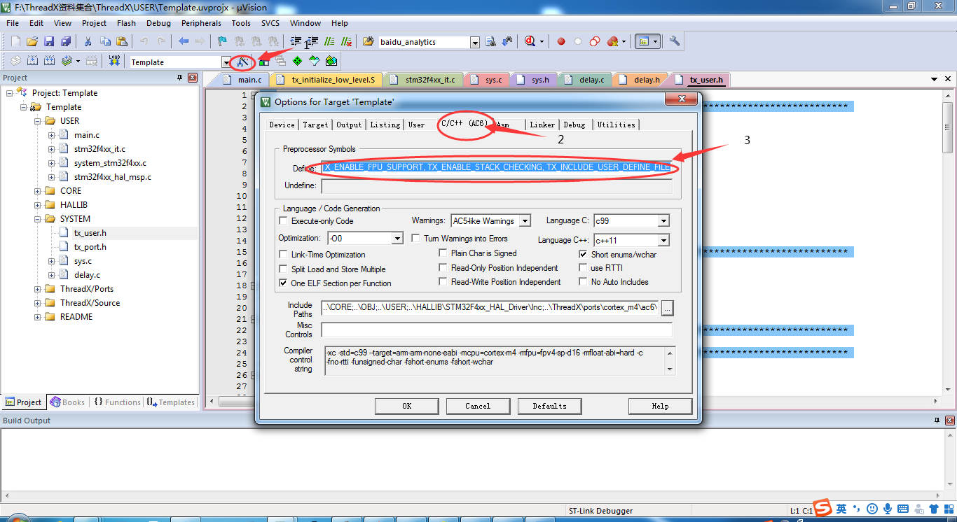This screenshot has width=957, height=522.
Task: Open the Warnings dropdown list
Action: (525, 221)
